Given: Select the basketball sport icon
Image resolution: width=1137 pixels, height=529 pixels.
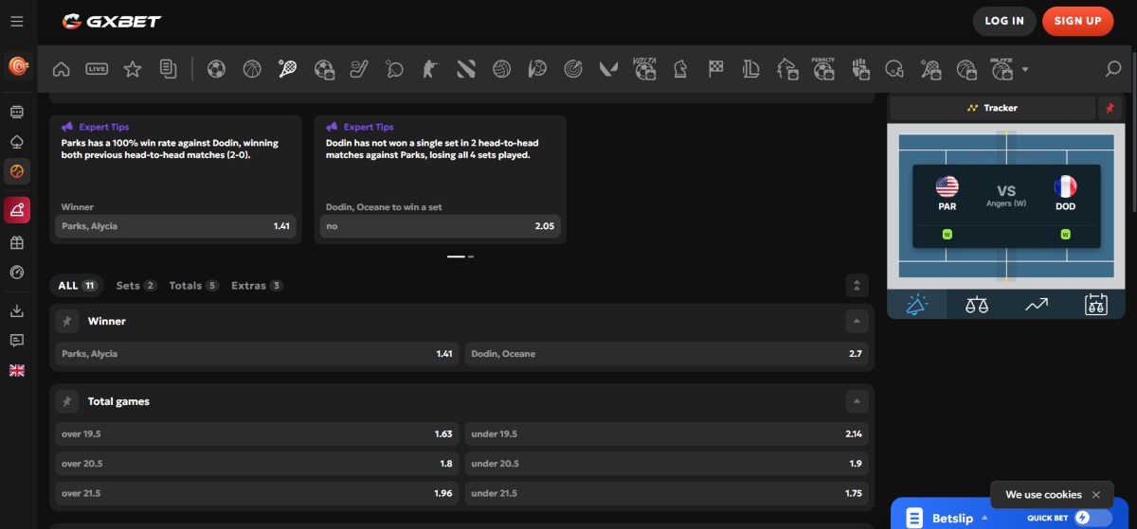Looking at the screenshot, I should [x=252, y=69].
